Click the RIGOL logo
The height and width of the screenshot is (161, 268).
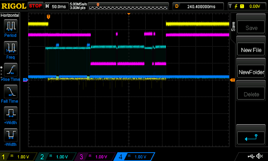(14, 6)
